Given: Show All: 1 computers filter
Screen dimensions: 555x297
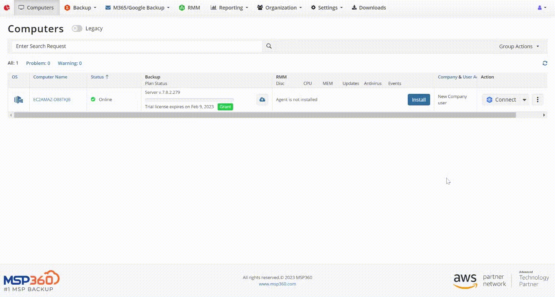Looking at the screenshot, I should [x=13, y=63].
